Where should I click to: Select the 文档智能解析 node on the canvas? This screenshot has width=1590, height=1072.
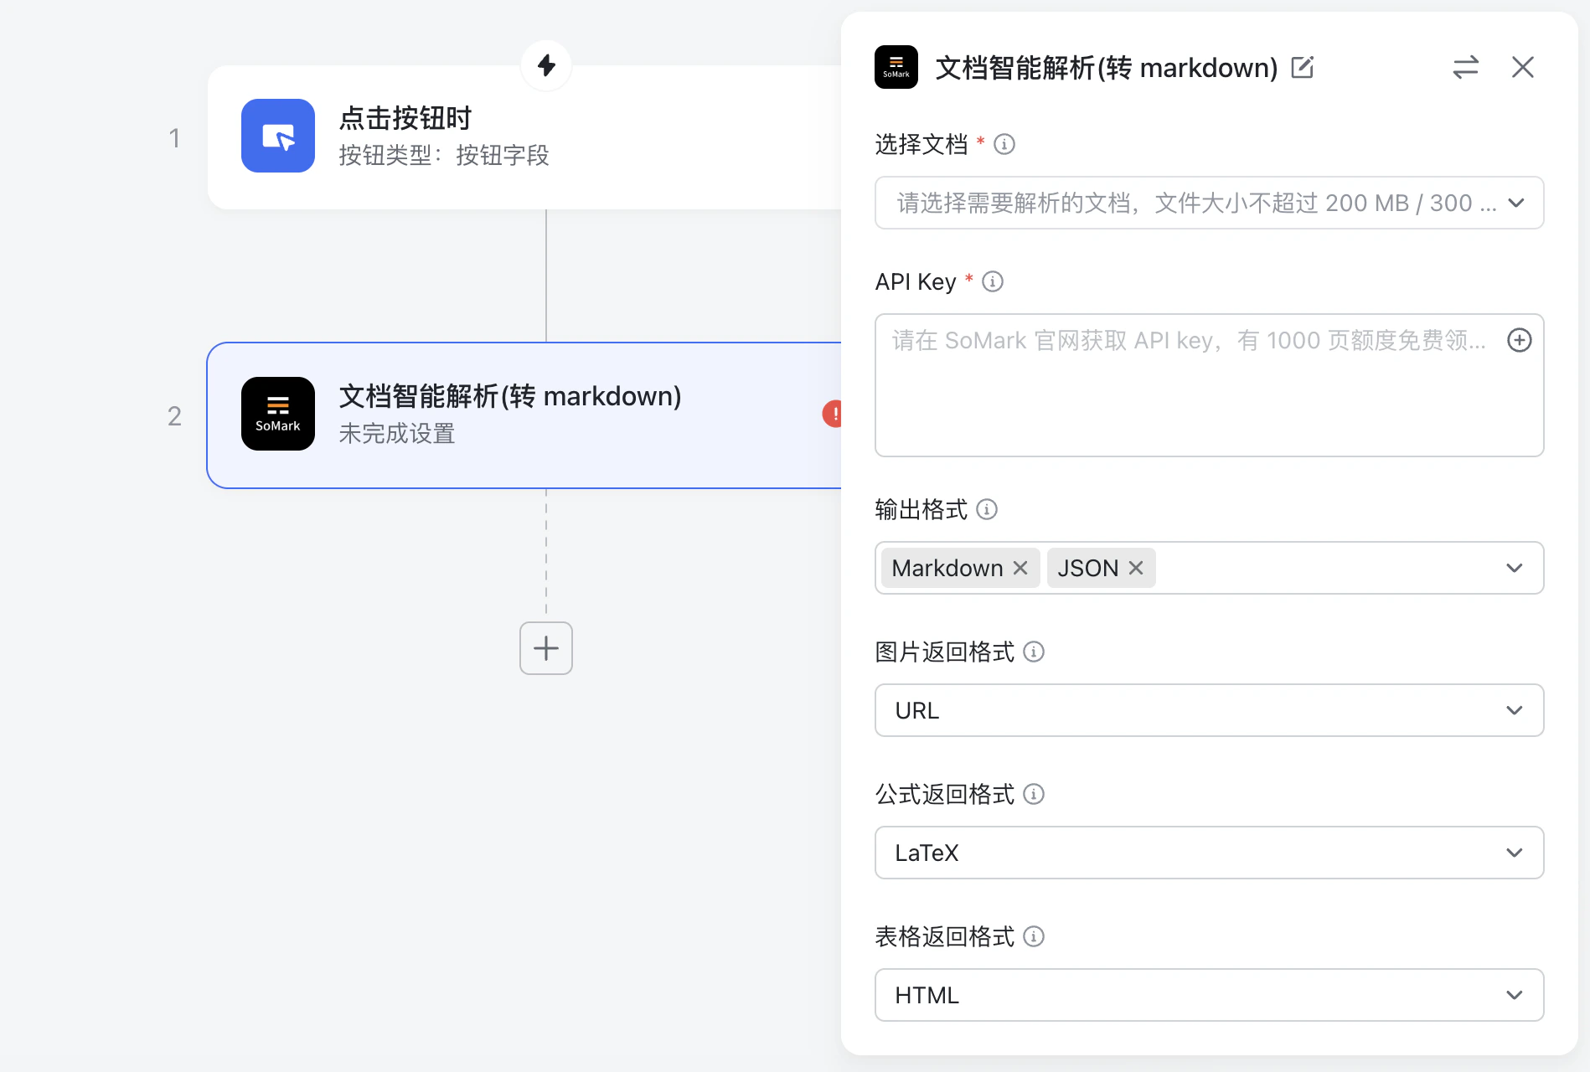point(503,414)
